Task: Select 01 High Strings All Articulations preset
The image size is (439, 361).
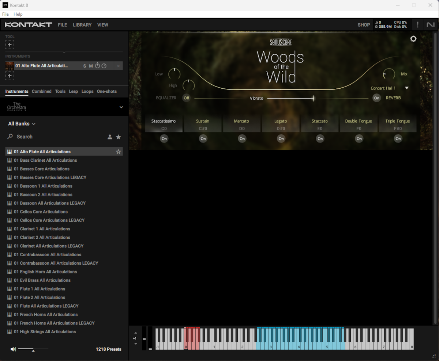Action: [64, 332]
